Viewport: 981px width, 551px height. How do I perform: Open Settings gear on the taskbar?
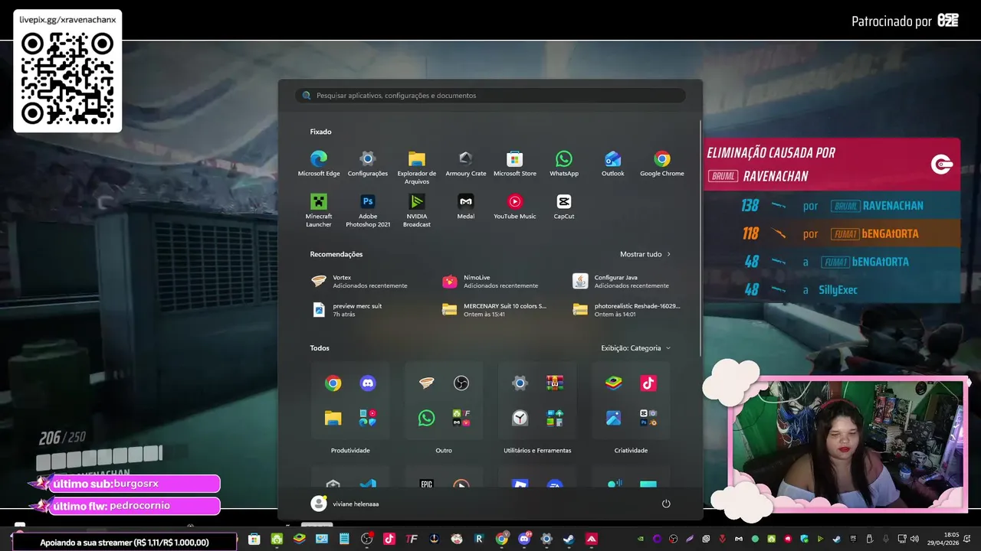click(546, 539)
